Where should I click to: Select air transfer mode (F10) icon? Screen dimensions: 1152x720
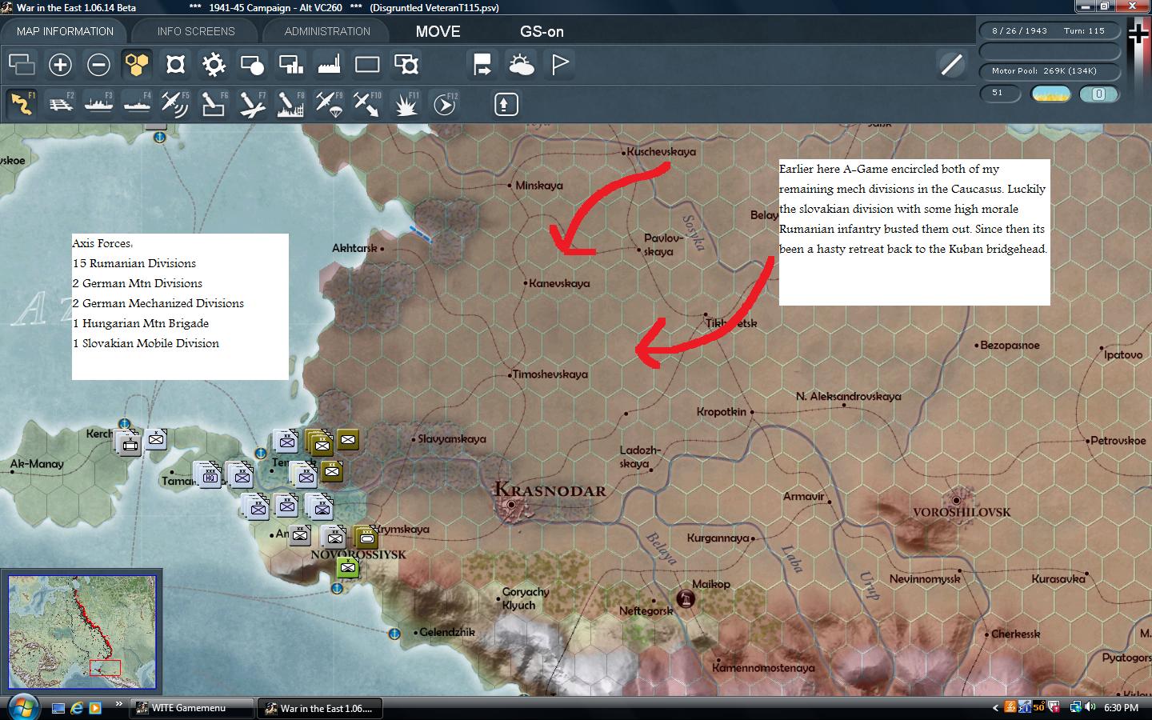[367, 104]
